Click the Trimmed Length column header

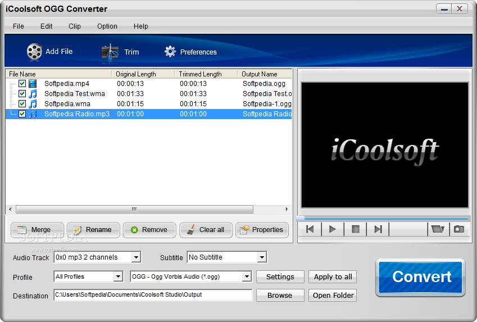coord(206,74)
